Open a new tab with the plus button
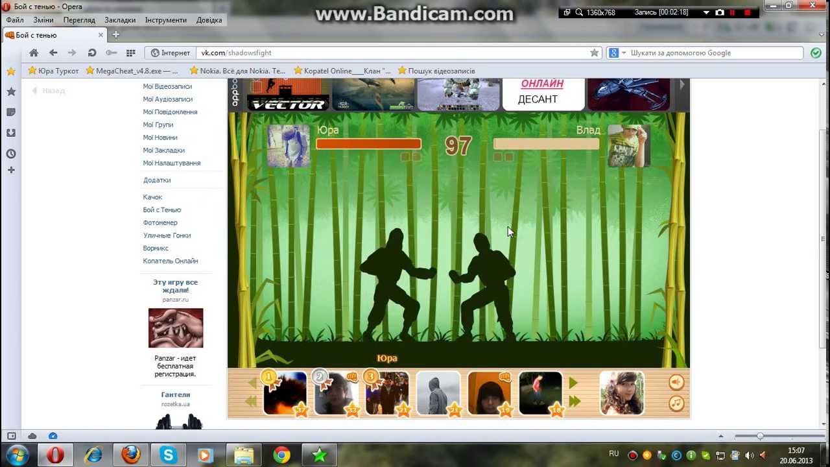The width and height of the screenshot is (830, 467). click(116, 35)
